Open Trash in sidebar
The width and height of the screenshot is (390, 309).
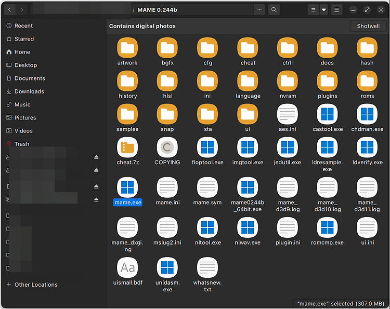pyautogui.click(x=53, y=144)
